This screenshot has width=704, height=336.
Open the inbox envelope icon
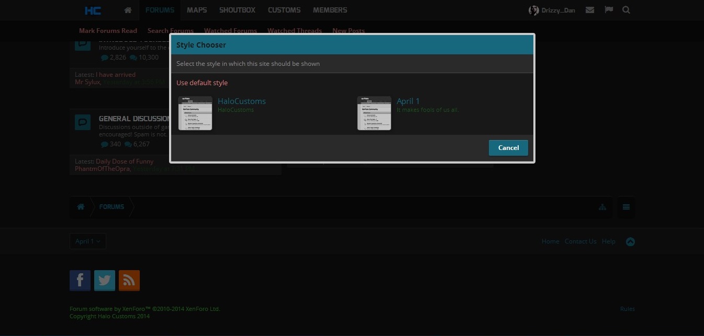tap(590, 10)
